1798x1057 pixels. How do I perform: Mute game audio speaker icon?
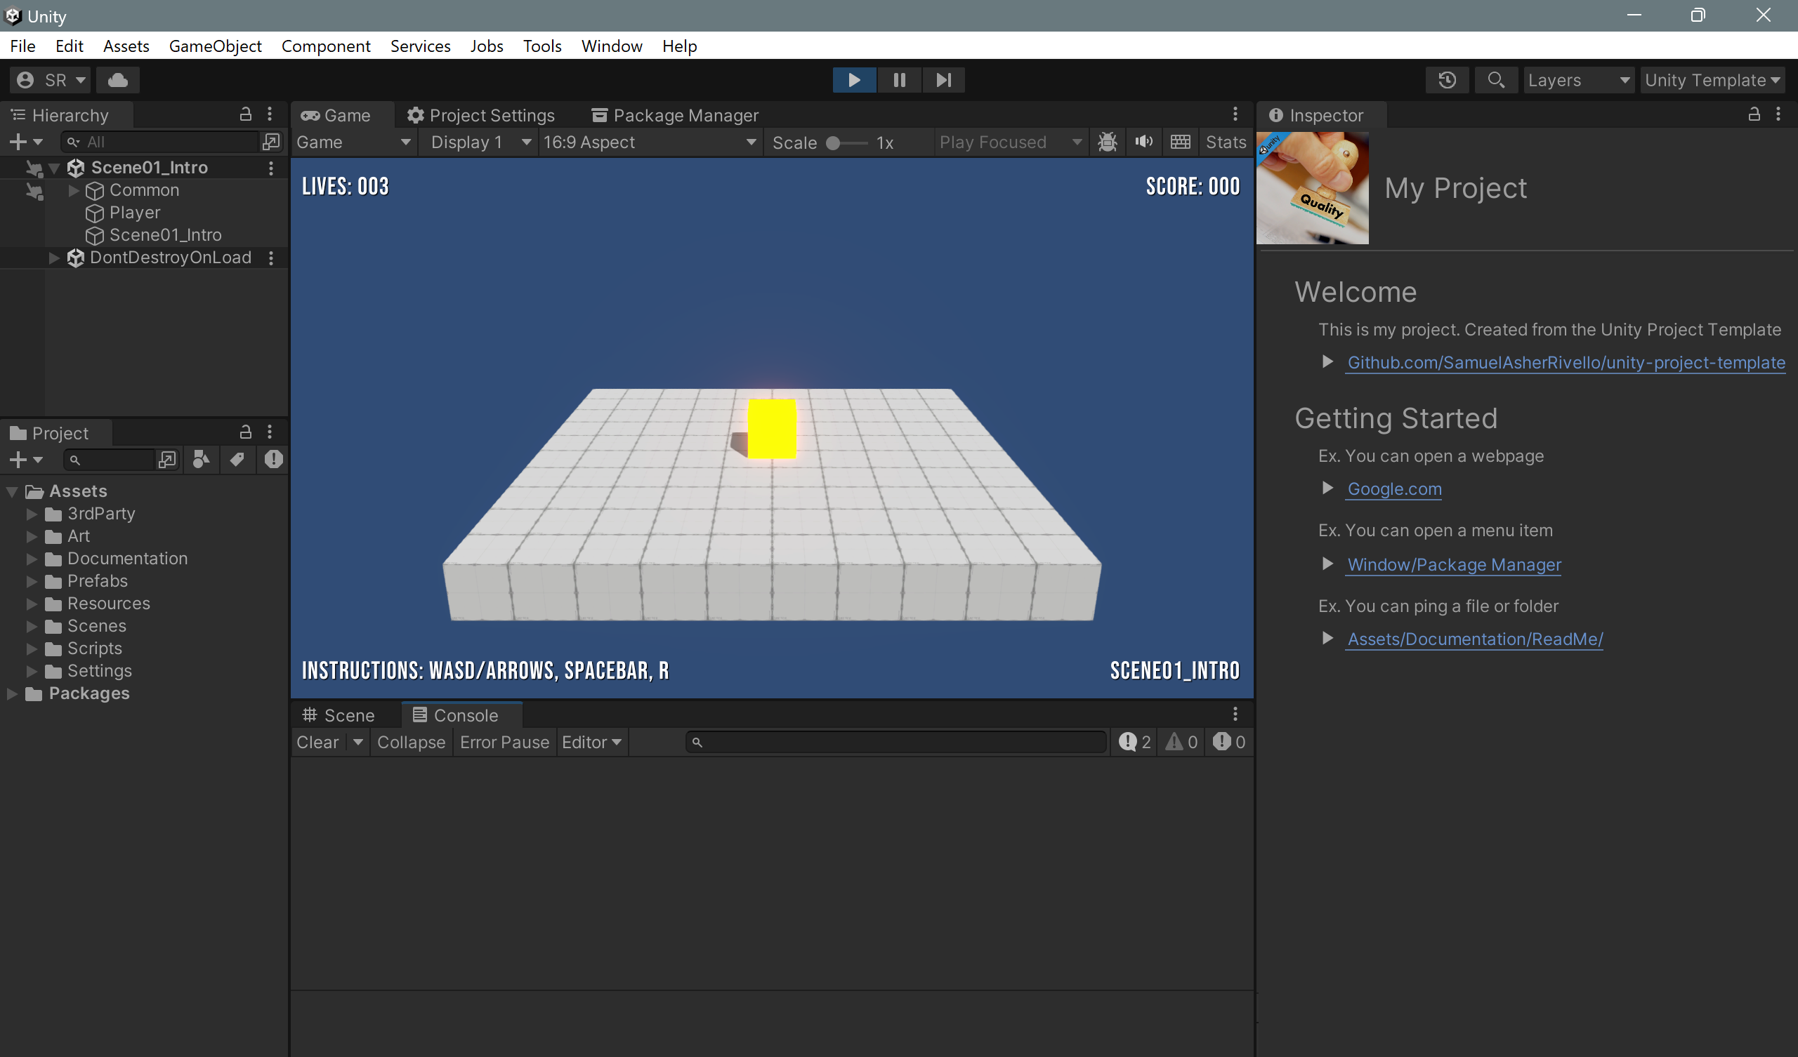(x=1143, y=142)
